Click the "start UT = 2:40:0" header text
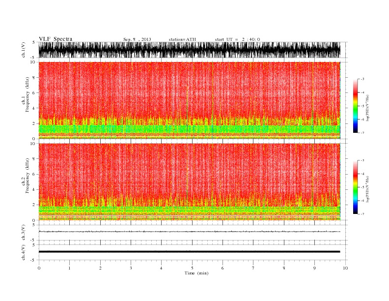Screen dimensions: 389x301 click(x=237, y=39)
